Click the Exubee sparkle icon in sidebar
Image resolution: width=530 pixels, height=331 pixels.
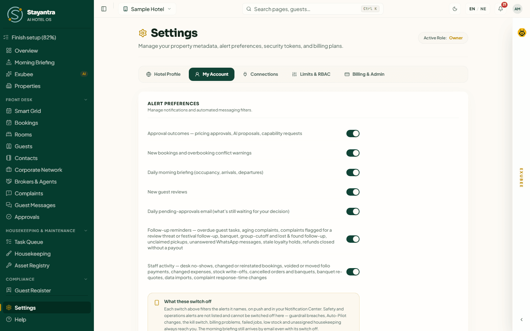(9, 74)
